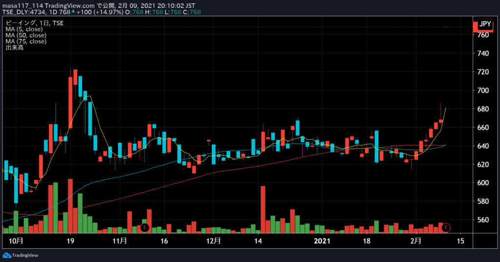Click the 720 price axis label

pyautogui.click(x=483, y=72)
